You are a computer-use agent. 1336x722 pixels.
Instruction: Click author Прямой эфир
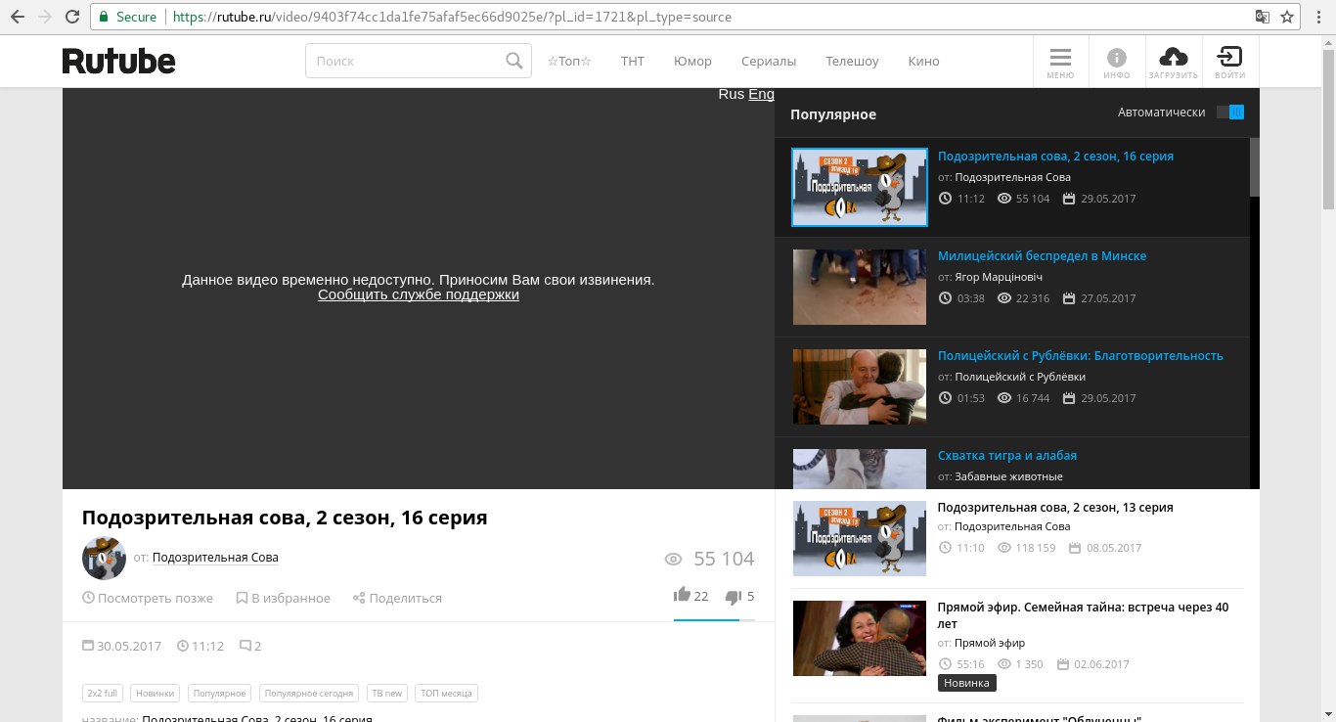[990, 643]
